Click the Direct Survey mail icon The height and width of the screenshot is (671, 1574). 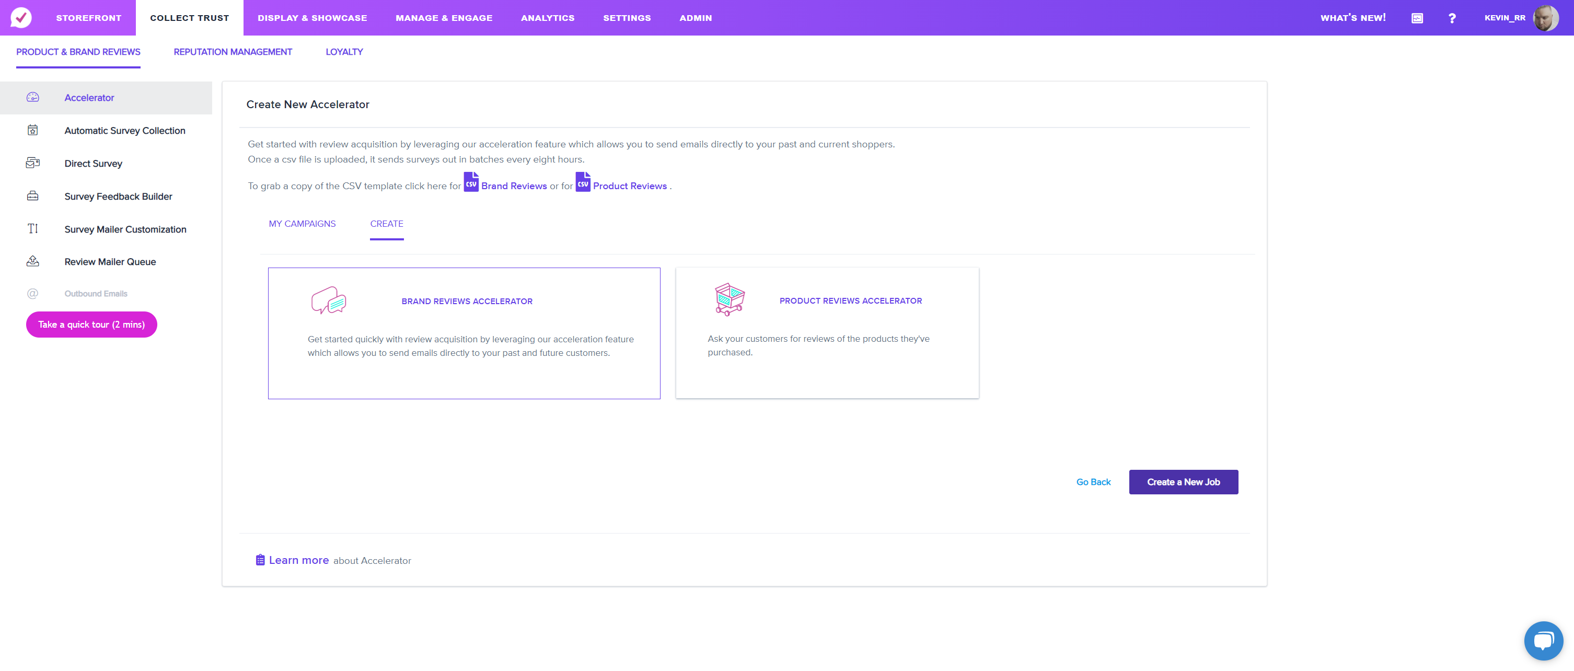click(x=33, y=163)
